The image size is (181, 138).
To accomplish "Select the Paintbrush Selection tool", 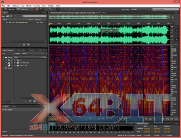I will [70, 9].
